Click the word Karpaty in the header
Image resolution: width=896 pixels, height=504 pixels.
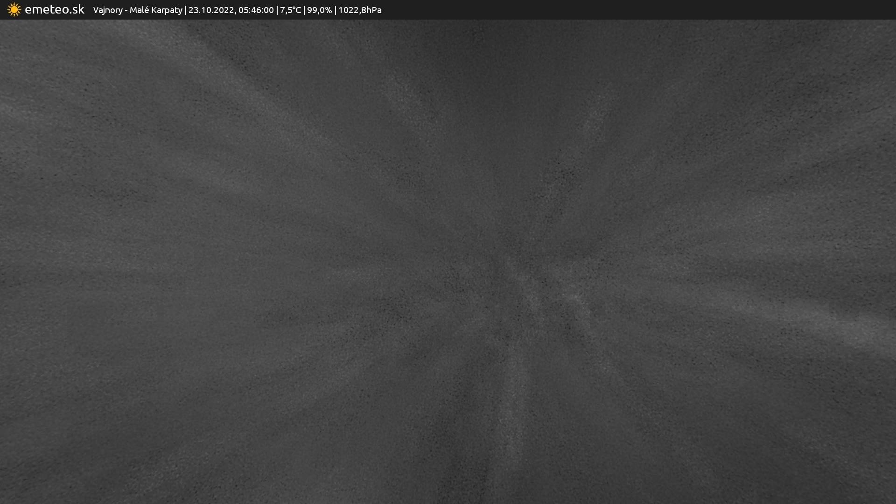pyautogui.click(x=166, y=10)
